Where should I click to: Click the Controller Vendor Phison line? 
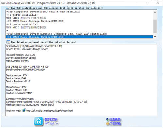pyautogui.click(x=20, y=99)
